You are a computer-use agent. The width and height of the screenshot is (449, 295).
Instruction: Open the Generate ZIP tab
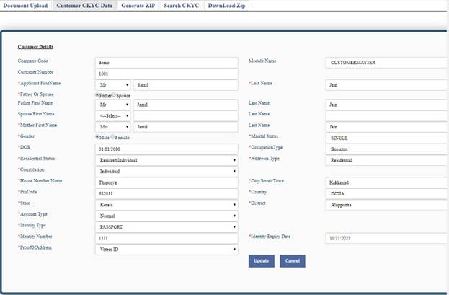pyautogui.click(x=137, y=6)
